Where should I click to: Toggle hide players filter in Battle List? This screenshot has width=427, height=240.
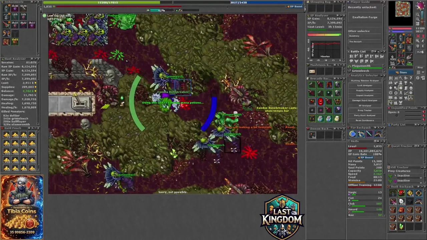[351, 56]
